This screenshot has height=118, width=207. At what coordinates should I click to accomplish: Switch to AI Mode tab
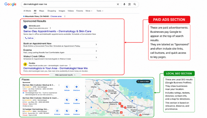27,11
